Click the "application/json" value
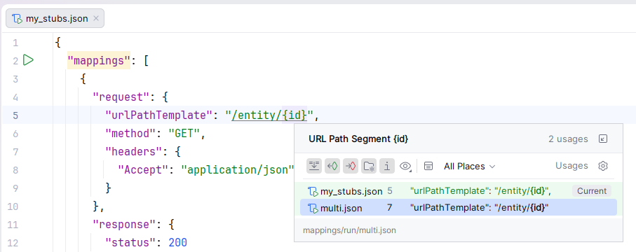The height and width of the screenshot is (252, 636). pyautogui.click(x=237, y=170)
